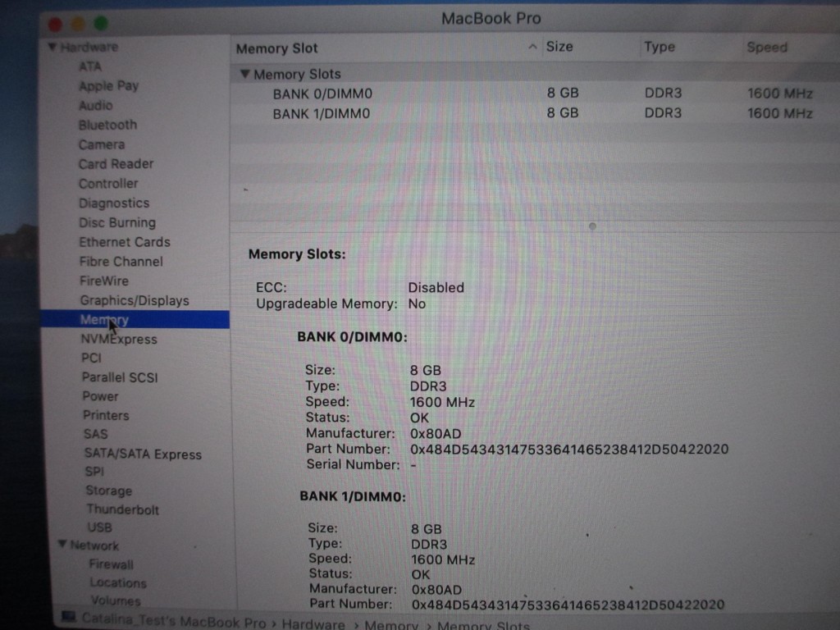Open the Apple Pay sidebar entry

(109, 85)
